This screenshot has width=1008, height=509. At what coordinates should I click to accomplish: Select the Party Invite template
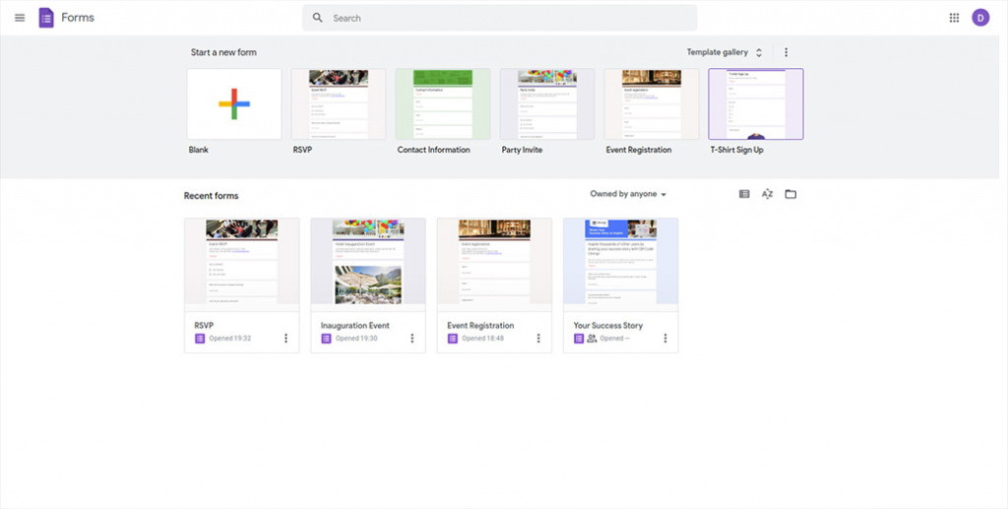tap(547, 104)
